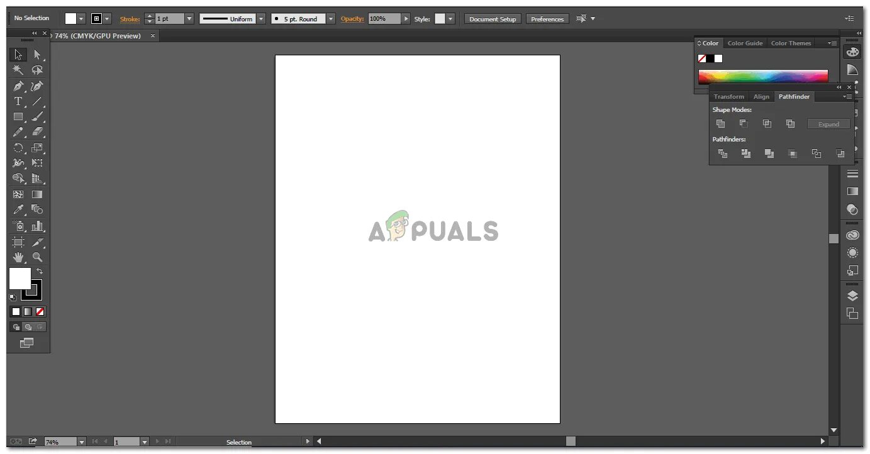Pick the Eyedropper tool
Image resolution: width=870 pixels, height=454 pixels.
18,210
